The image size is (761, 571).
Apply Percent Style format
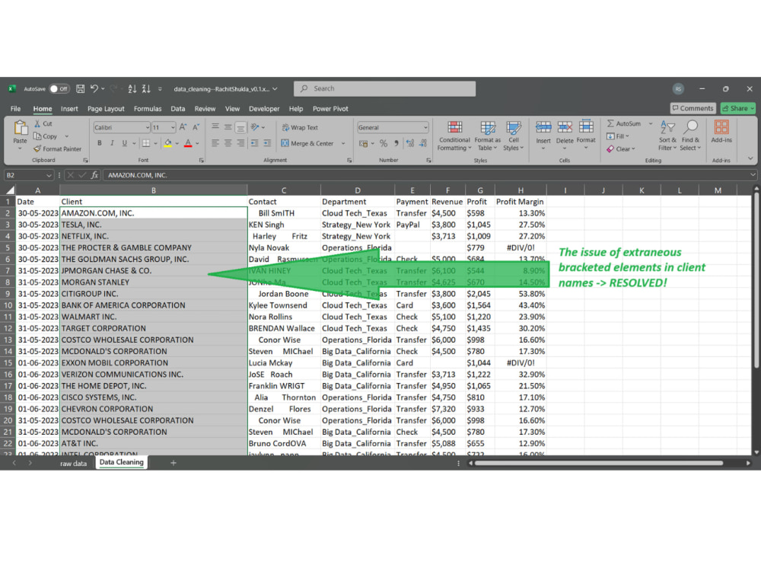click(384, 143)
